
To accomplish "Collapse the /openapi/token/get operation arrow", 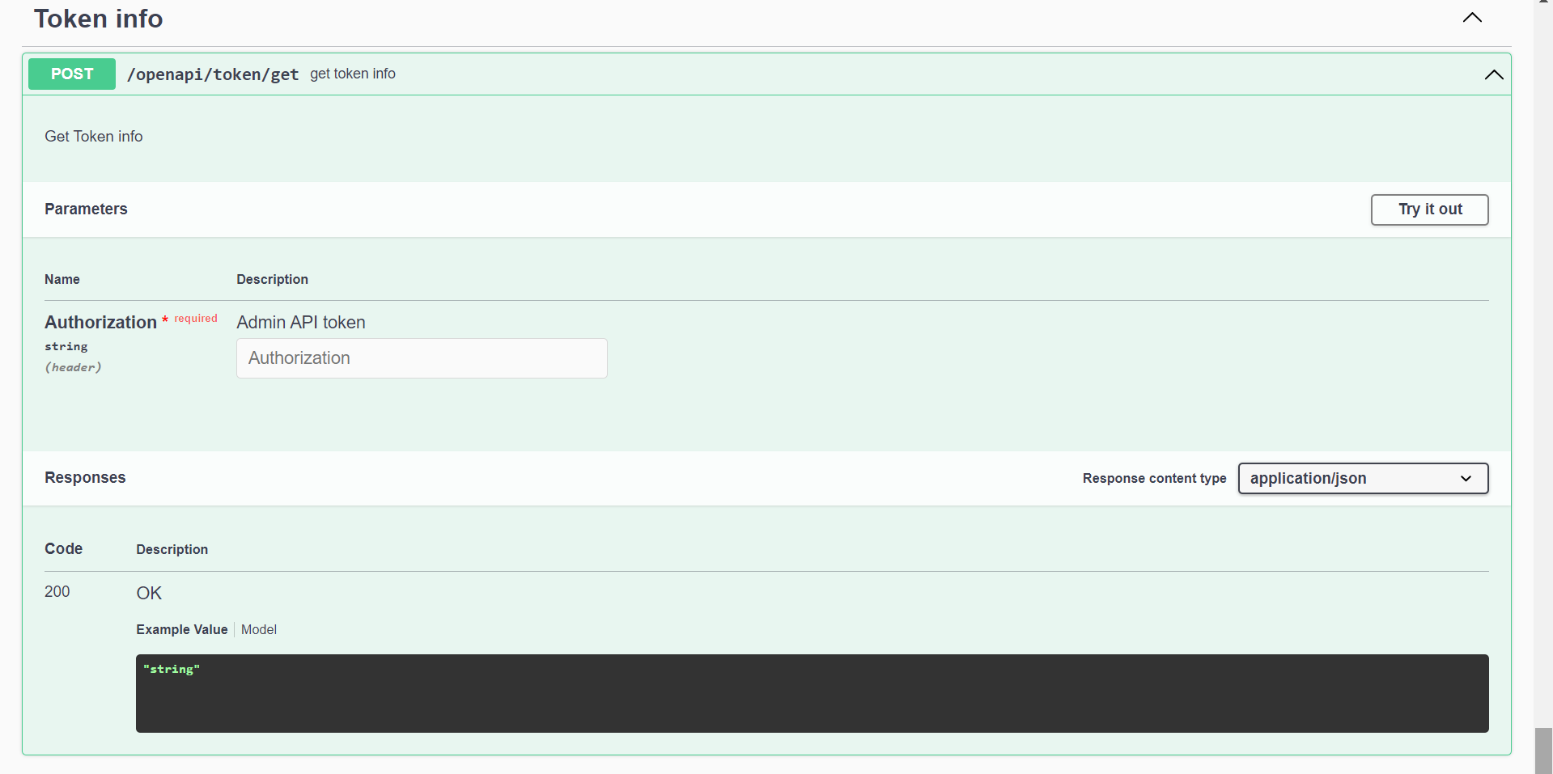I will click(1494, 74).
